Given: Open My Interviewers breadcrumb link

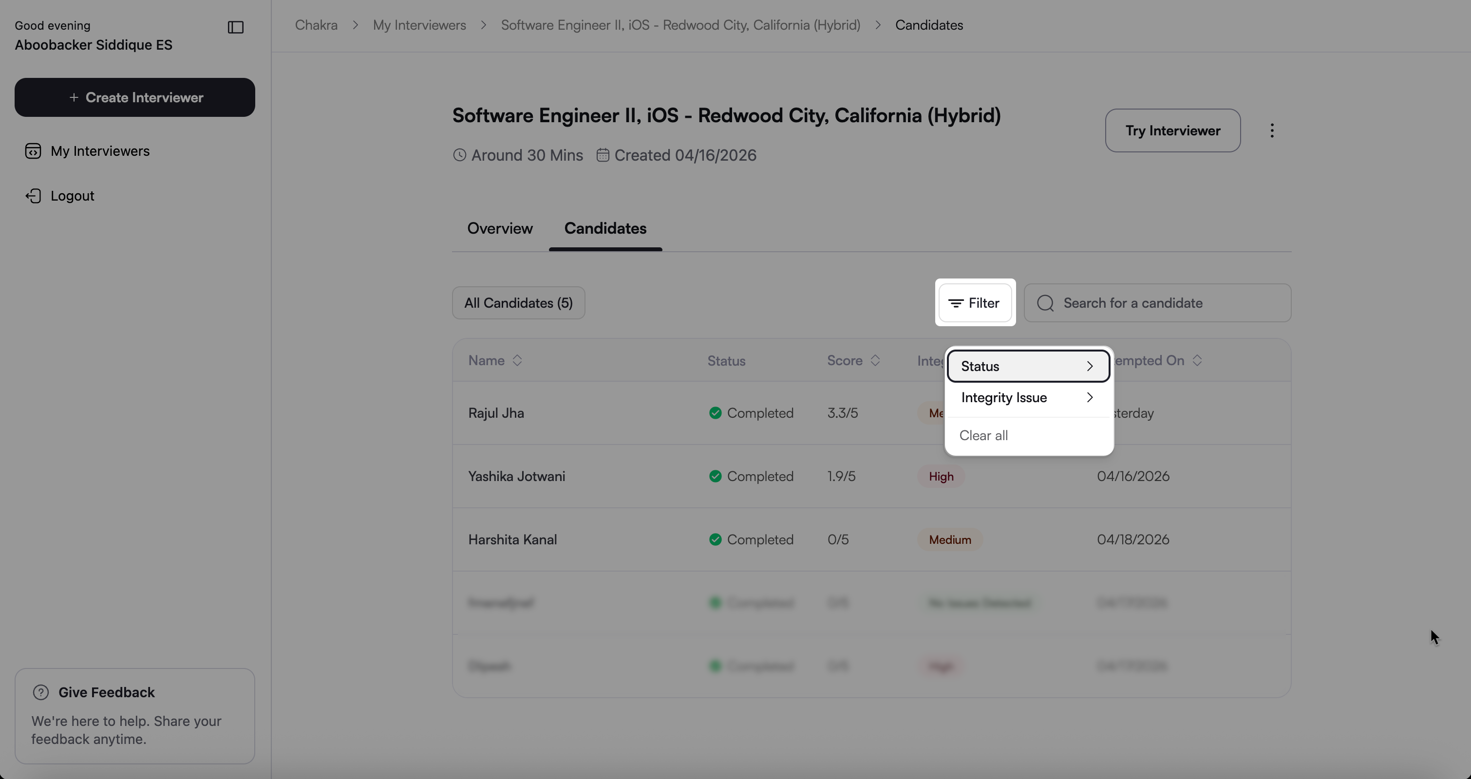Looking at the screenshot, I should 419,25.
